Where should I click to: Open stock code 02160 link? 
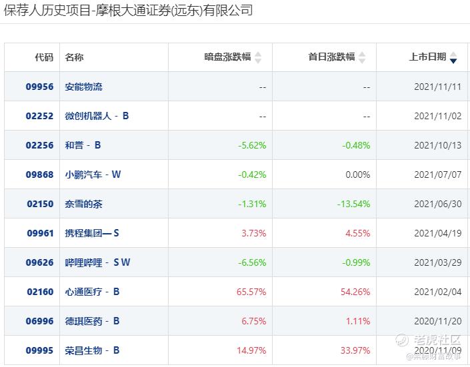39,292
